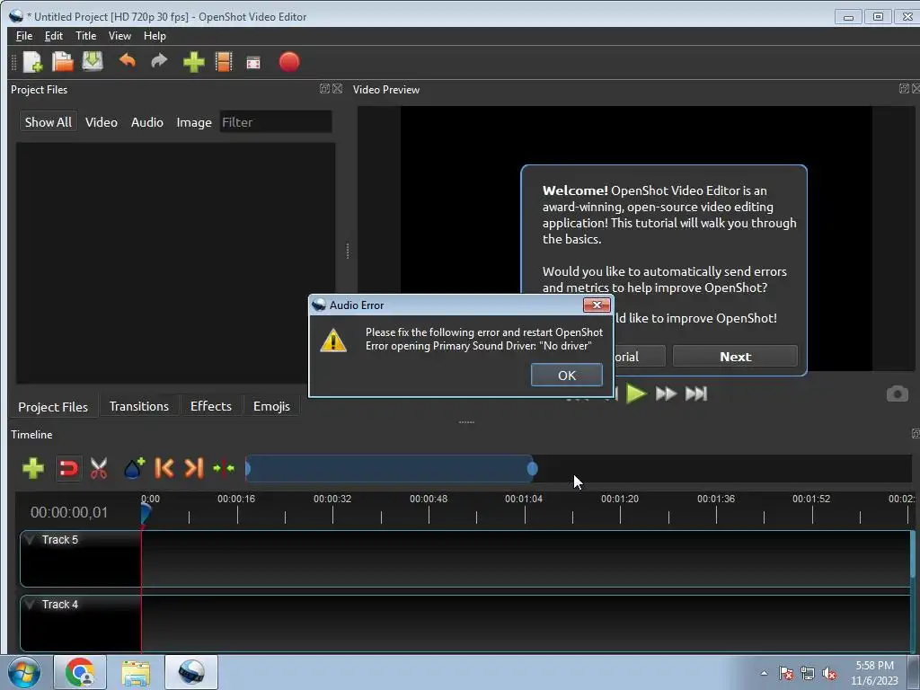Save the project with the toolbar icon

coord(93,62)
